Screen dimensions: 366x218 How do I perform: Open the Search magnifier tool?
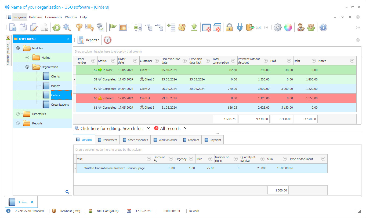(67, 27)
